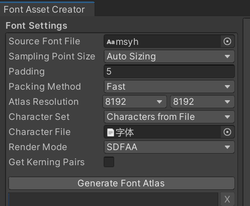Viewport: 250px width, 206px height.
Task: Open Packing Method dropdown set to Fast
Action: click(x=169, y=87)
